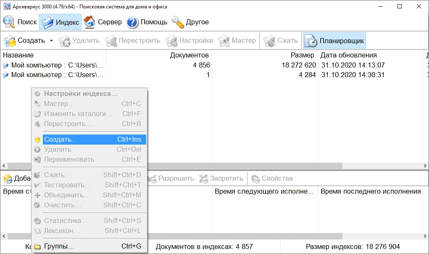This screenshot has width=429, height=254.
Task: Click the scheduler list scrollbar right arrow
Action: 425,236
